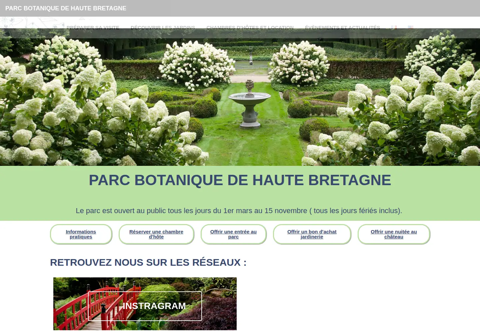
Task: Follow the Réserver une chambre d'hôte link
Action: point(156,234)
